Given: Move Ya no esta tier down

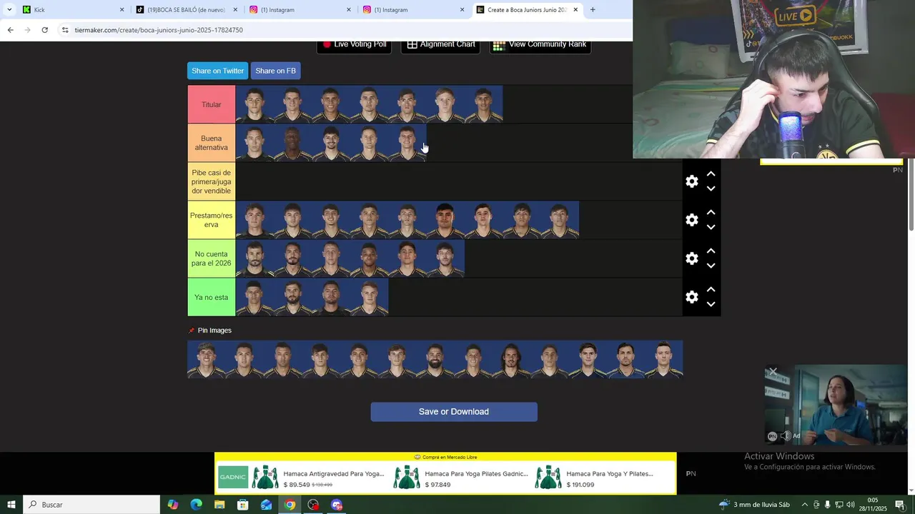Looking at the screenshot, I should 711,305.
